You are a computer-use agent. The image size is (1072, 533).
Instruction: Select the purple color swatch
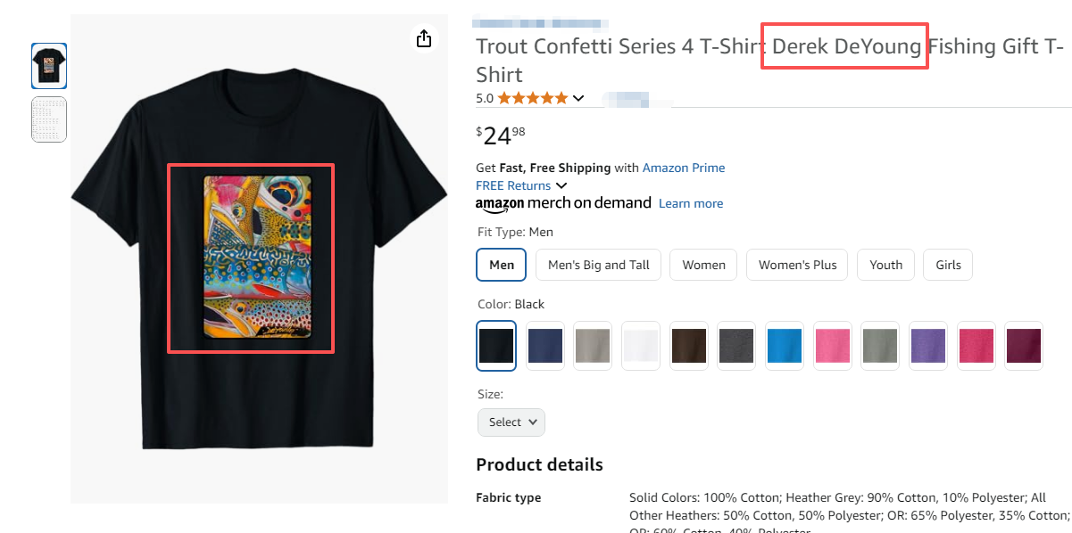(928, 346)
